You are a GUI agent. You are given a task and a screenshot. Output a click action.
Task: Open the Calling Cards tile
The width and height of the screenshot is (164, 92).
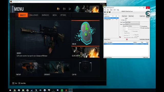[85, 52]
